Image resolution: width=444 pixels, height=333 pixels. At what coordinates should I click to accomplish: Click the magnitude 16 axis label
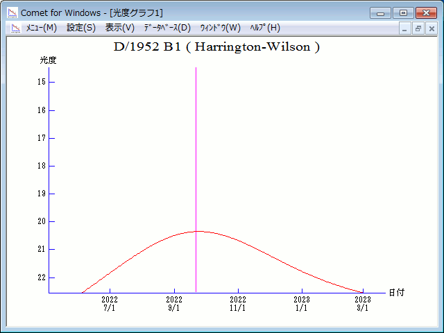coord(42,110)
